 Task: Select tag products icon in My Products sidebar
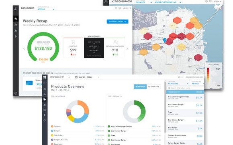click(x=45, y=99)
